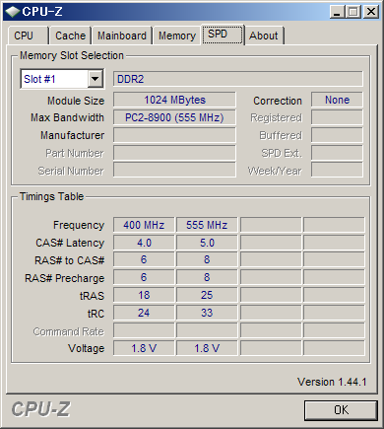Click the OK button
384x429 pixels.
341,410
